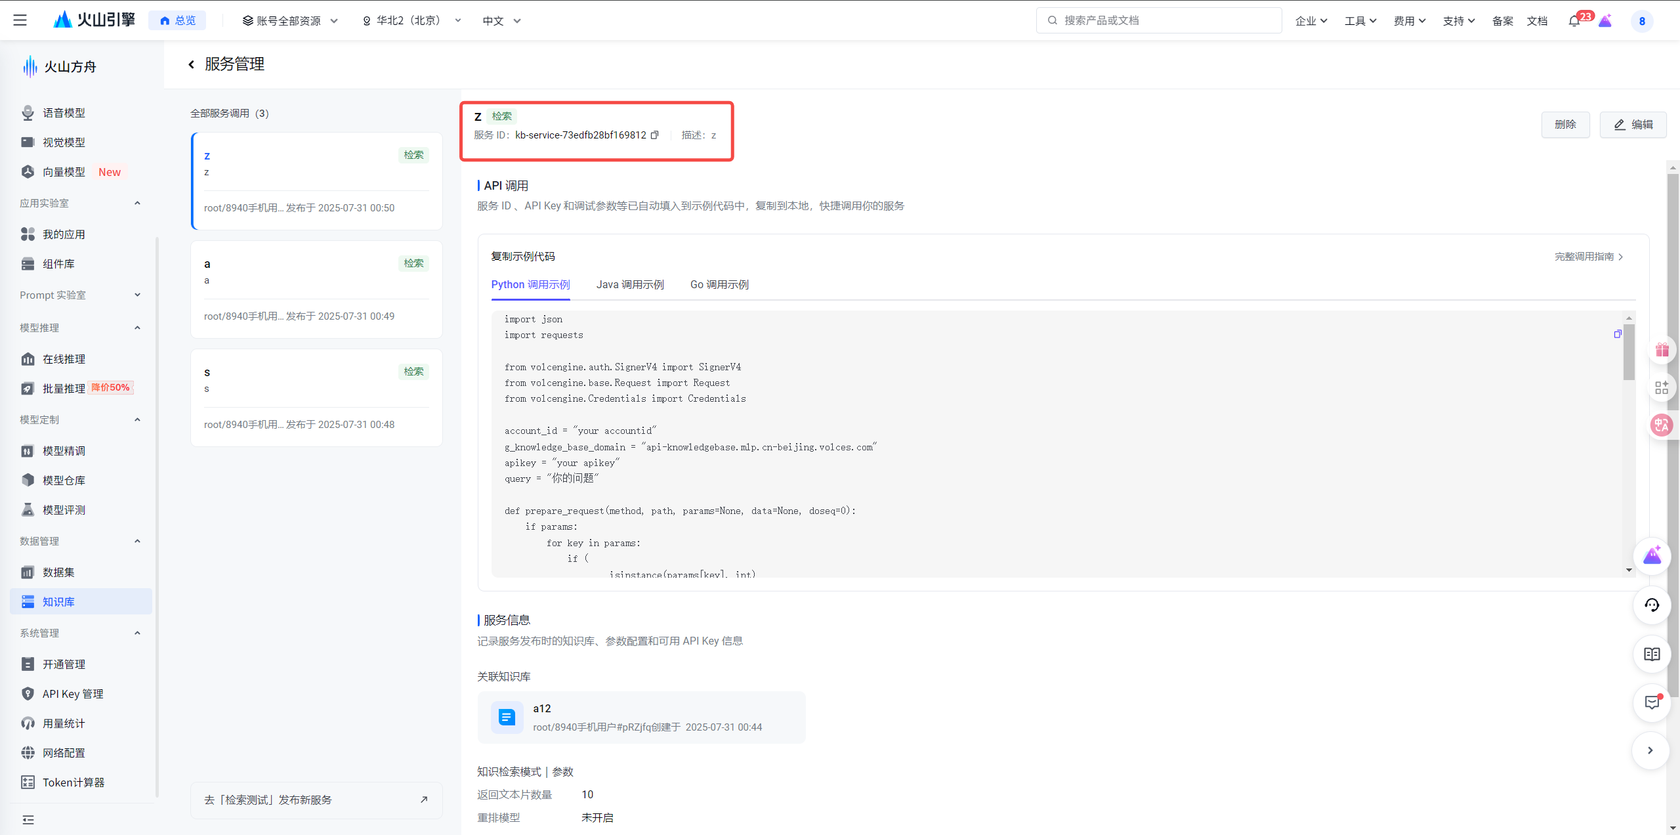Open the 华北2（北京）region dropdown
The image size is (1680, 835).
(412, 21)
